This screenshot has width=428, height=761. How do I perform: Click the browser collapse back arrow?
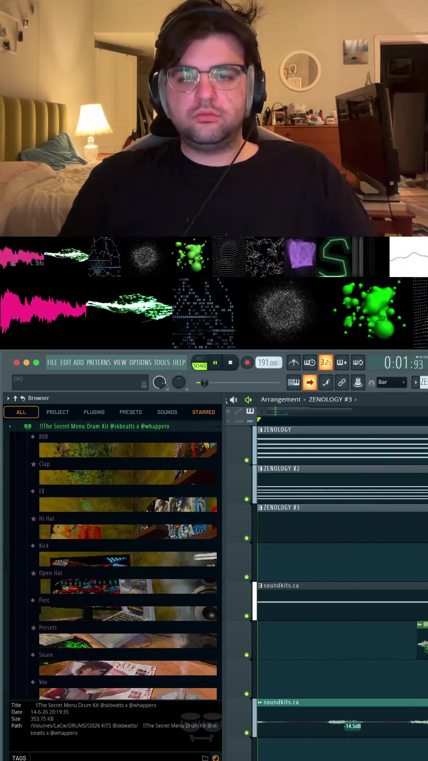(x=23, y=398)
